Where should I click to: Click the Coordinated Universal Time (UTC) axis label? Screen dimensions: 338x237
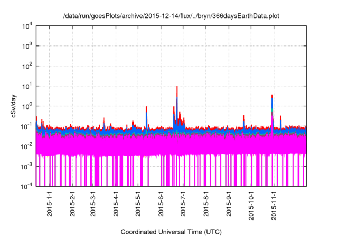coord(172,232)
